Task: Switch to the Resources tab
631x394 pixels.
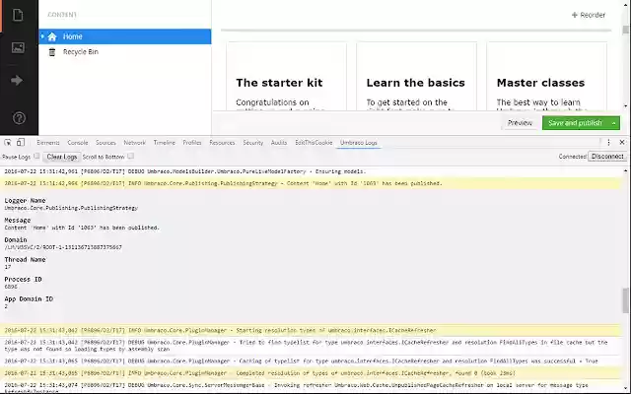Action: click(222, 143)
